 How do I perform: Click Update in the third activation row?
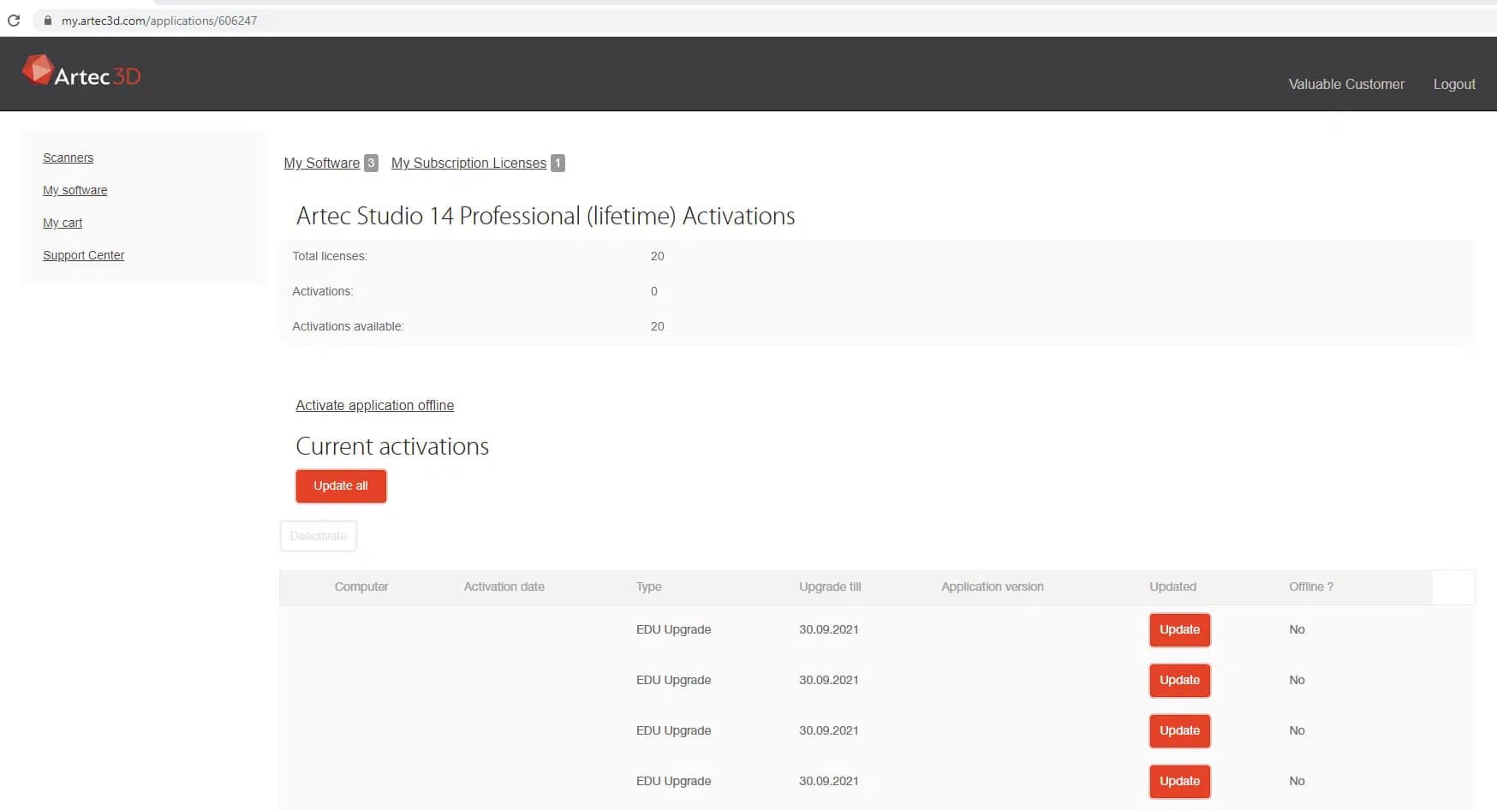tap(1179, 730)
